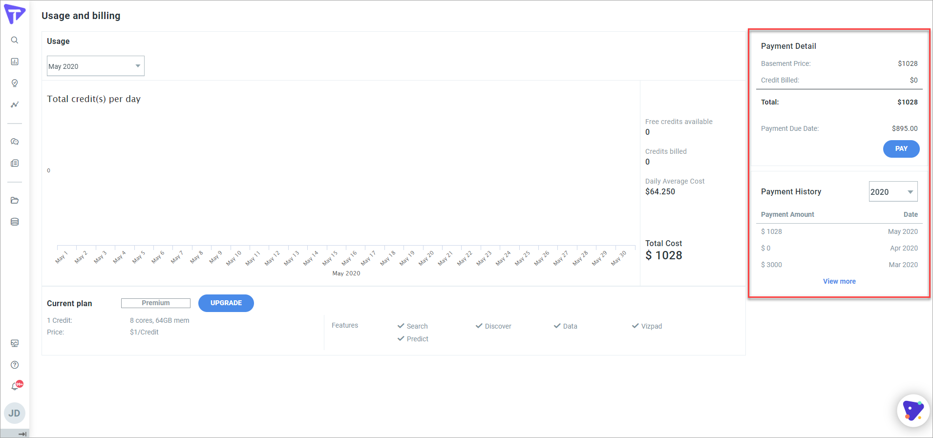This screenshot has height=438, width=933.
Task: Click the Daily Average Cost value $64.250
Action: (x=660, y=191)
